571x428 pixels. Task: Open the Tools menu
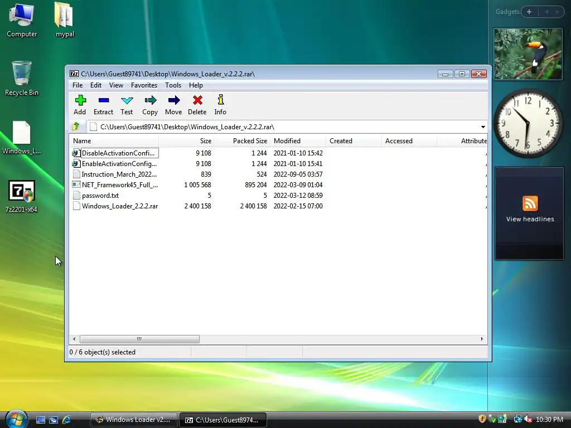173,85
